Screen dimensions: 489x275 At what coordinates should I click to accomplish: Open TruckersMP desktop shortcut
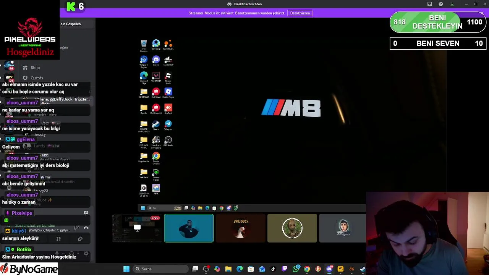tap(168, 61)
